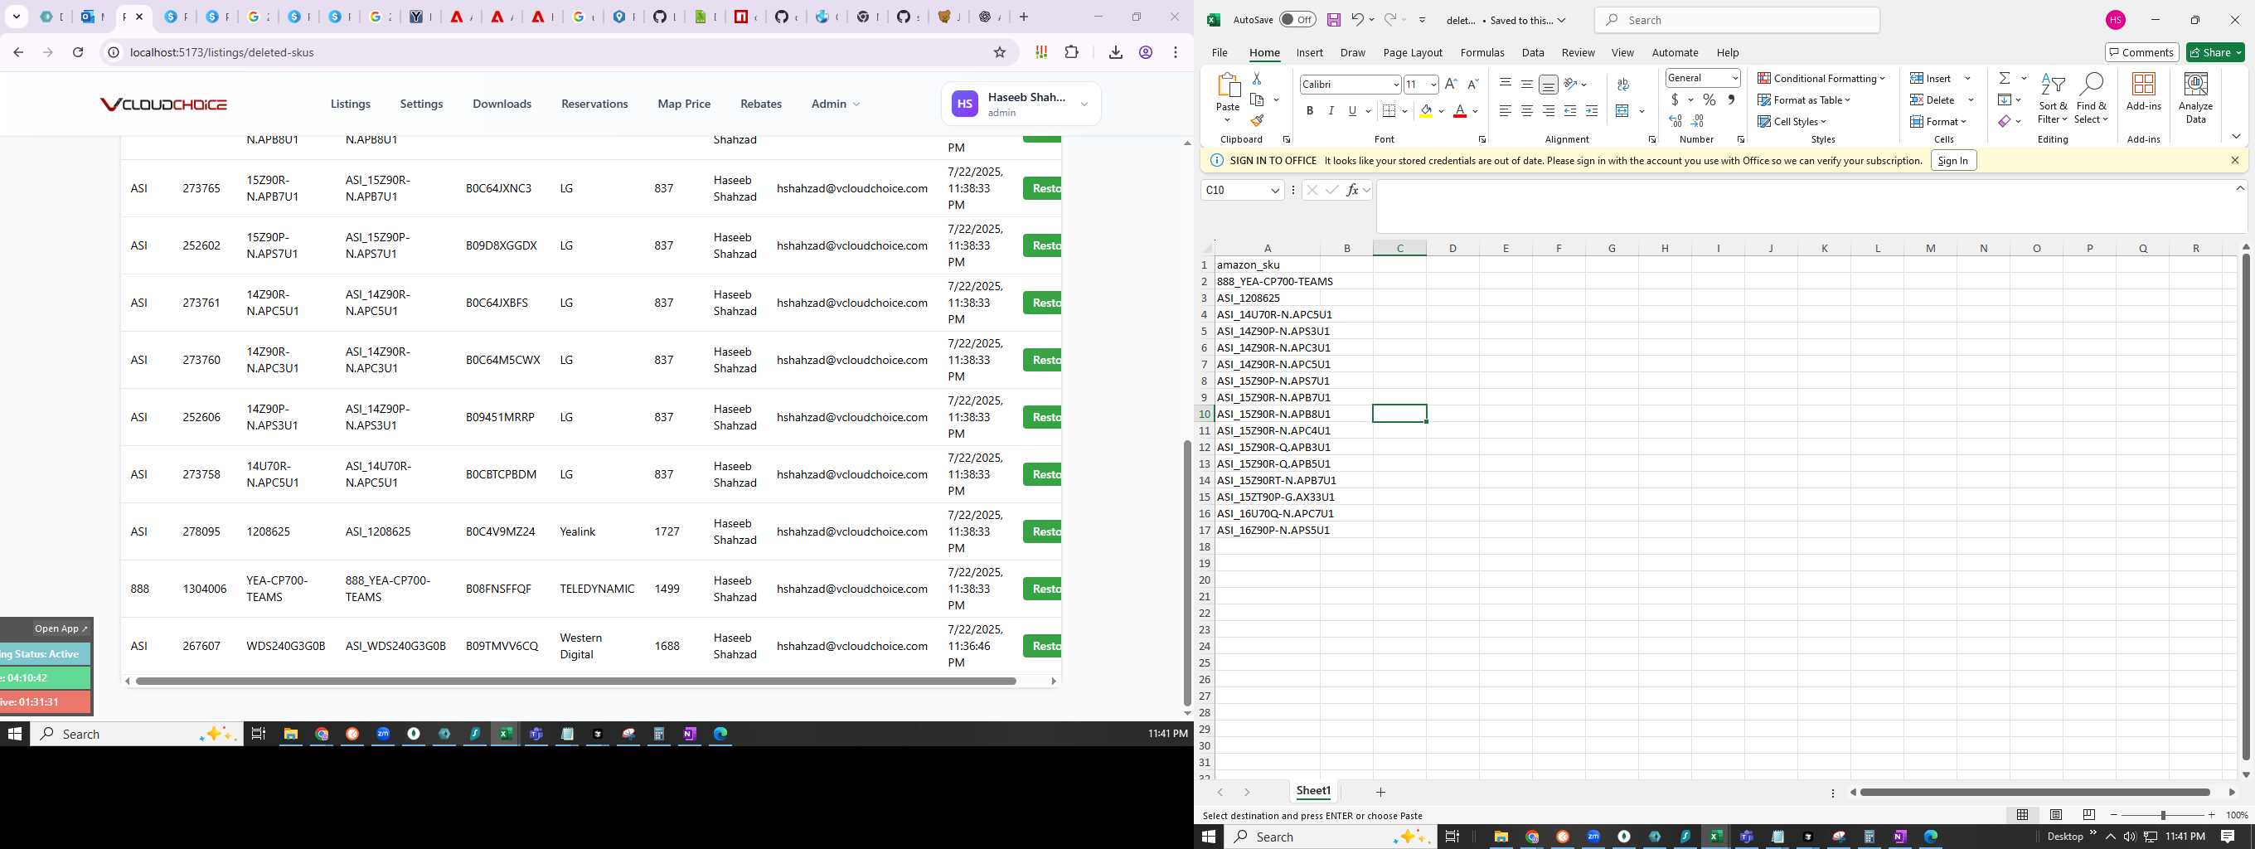Switch to Page Break Preview in status bar
2255x849 pixels.
2088,815
